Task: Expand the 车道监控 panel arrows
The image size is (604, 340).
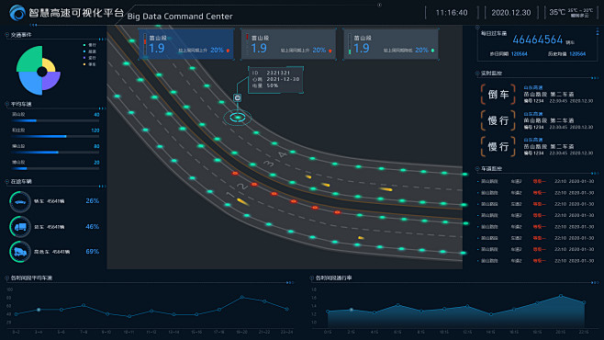Action: click(x=595, y=174)
